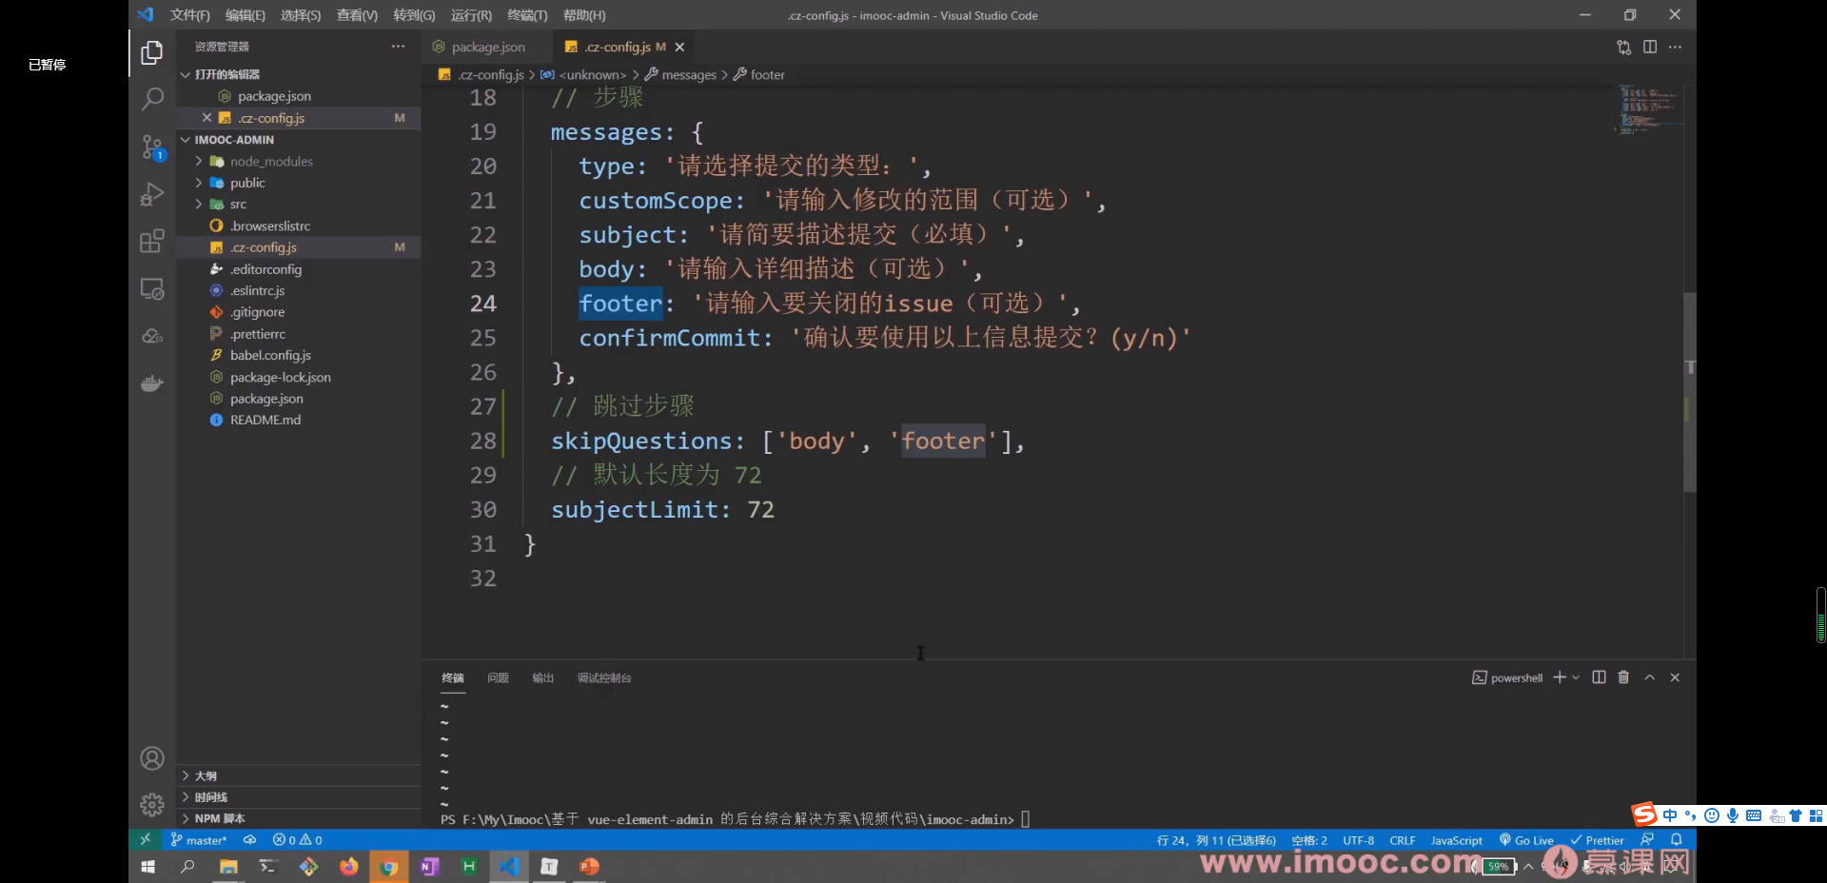
Task: Open the feedback icon in status bar
Action: click(x=1647, y=840)
